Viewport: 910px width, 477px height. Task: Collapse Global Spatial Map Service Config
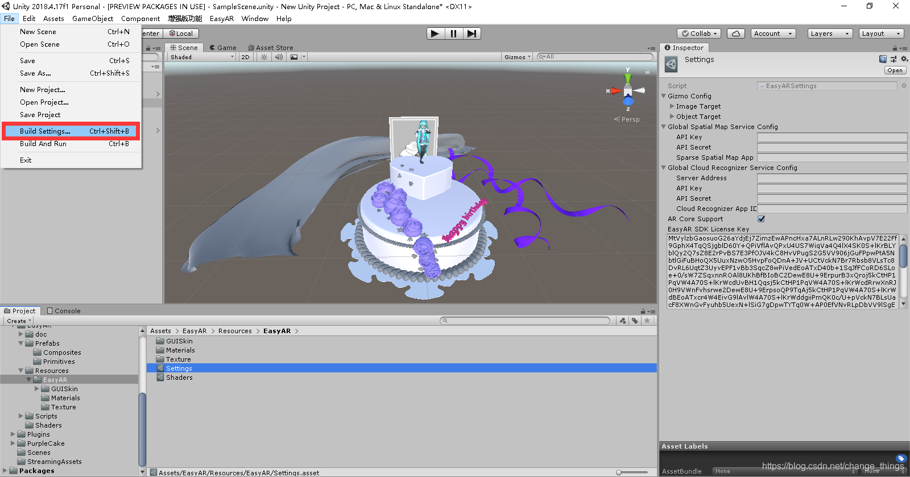(664, 127)
